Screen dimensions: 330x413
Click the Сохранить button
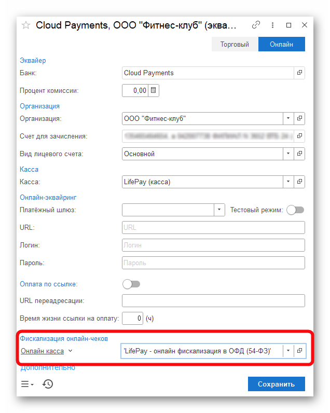pyautogui.click(x=277, y=384)
